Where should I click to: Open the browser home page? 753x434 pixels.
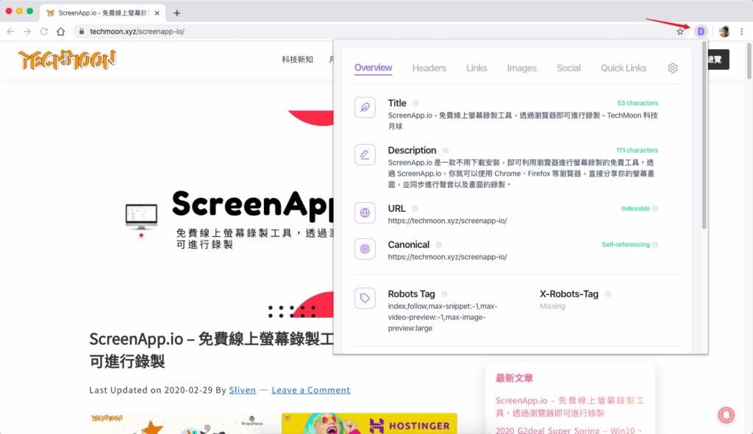click(60, 32)
